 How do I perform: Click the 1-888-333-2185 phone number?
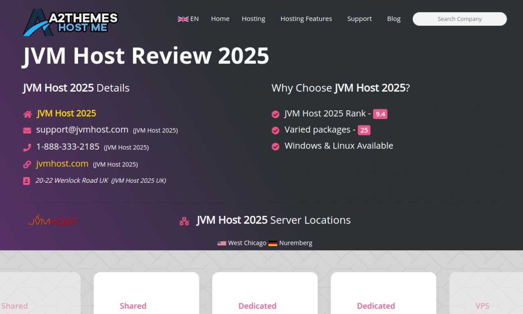[68, 146]
